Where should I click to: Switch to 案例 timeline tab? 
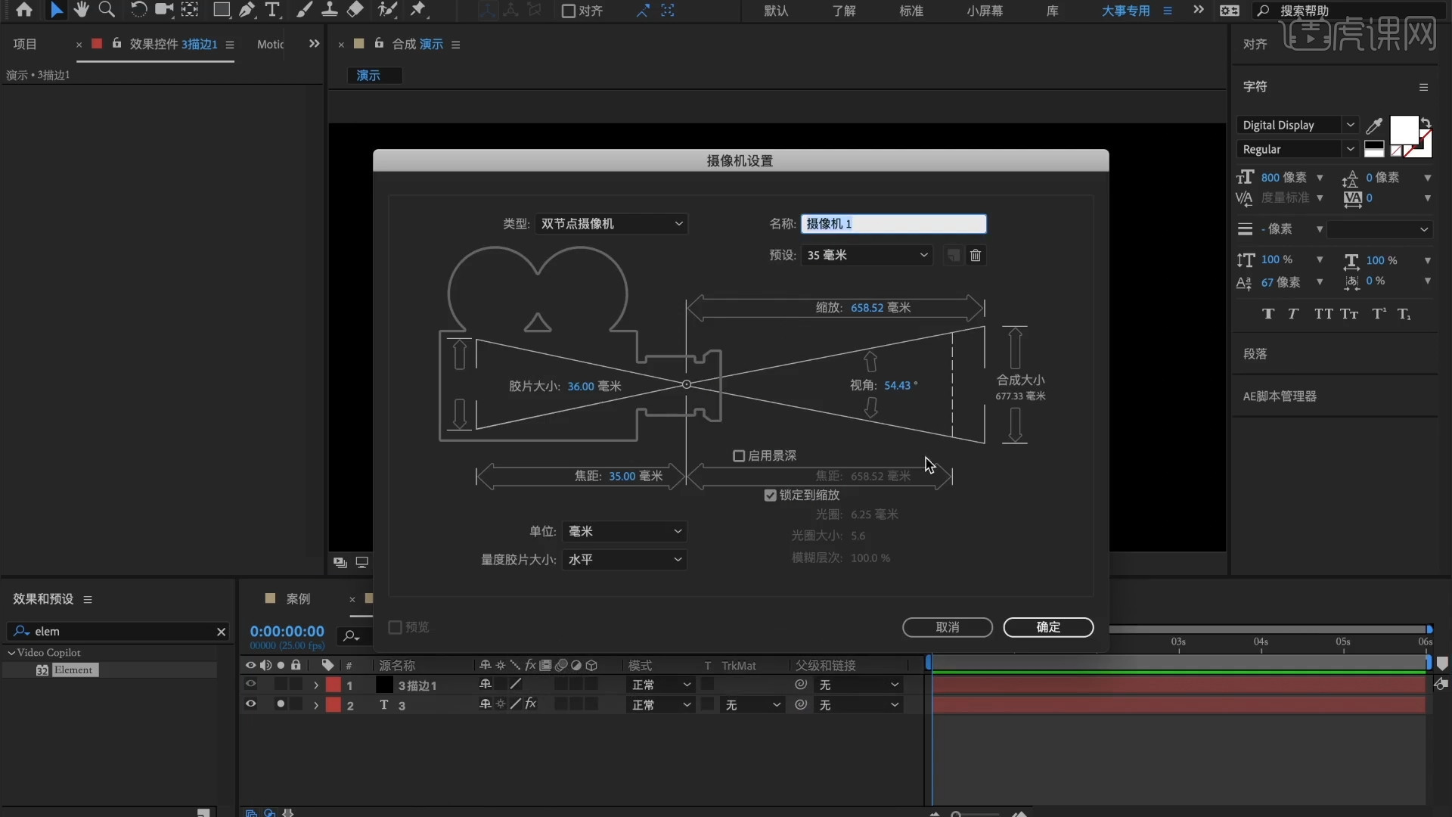298,599
